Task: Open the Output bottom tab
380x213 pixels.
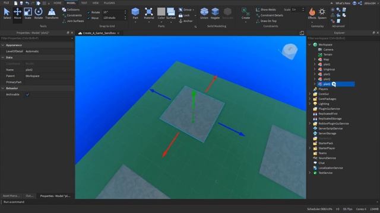Action: coord(29,196)
